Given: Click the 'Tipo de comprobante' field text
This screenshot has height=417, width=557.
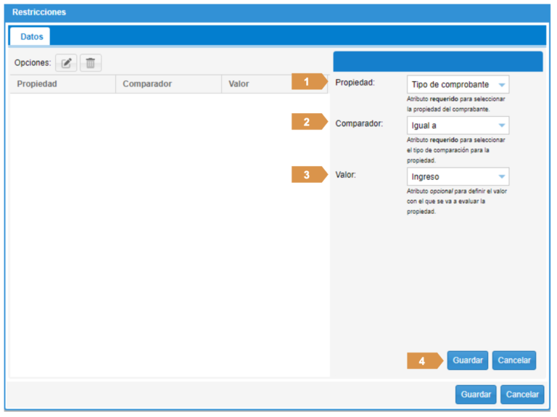Looking at the screenshot, I should tap(450, 85).
